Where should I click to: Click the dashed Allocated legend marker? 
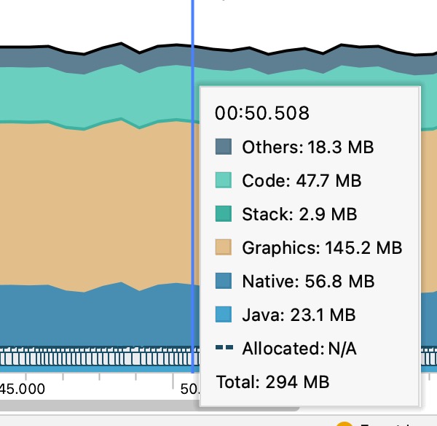224,347
